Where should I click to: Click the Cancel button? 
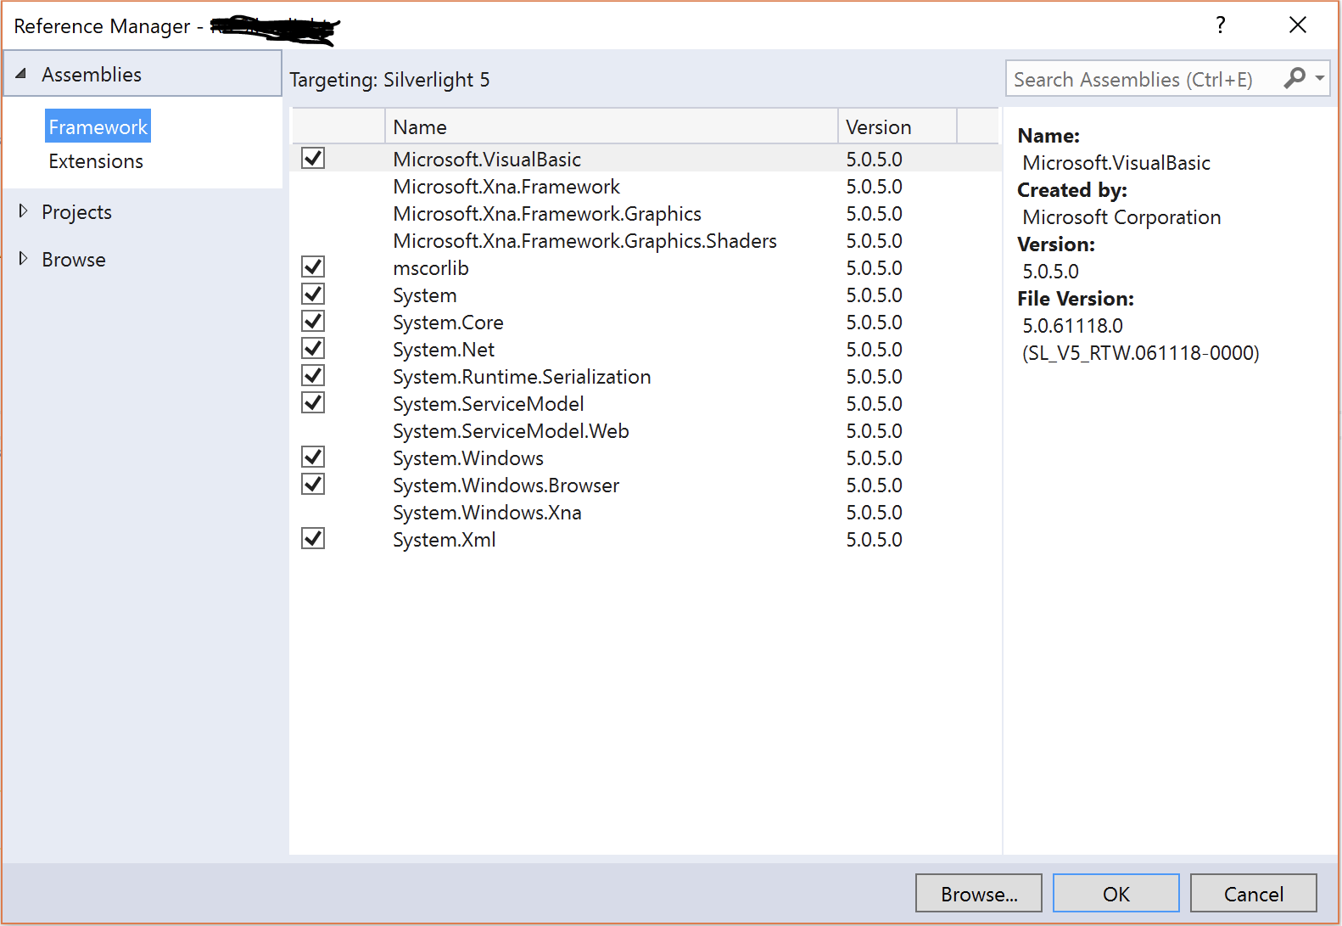click(x=1254, y=894)
